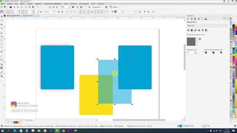
Task: Apply transparency to outline only icon
Action: point(221,52)
